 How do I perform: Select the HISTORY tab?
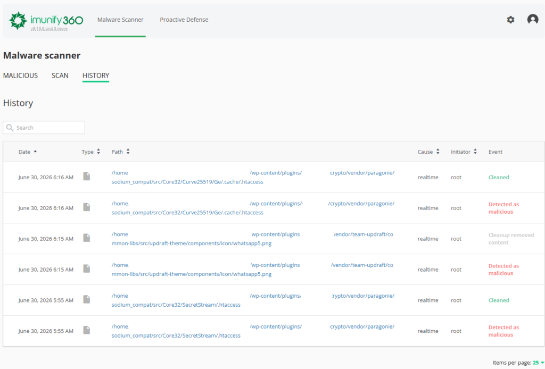coord(96,76)
